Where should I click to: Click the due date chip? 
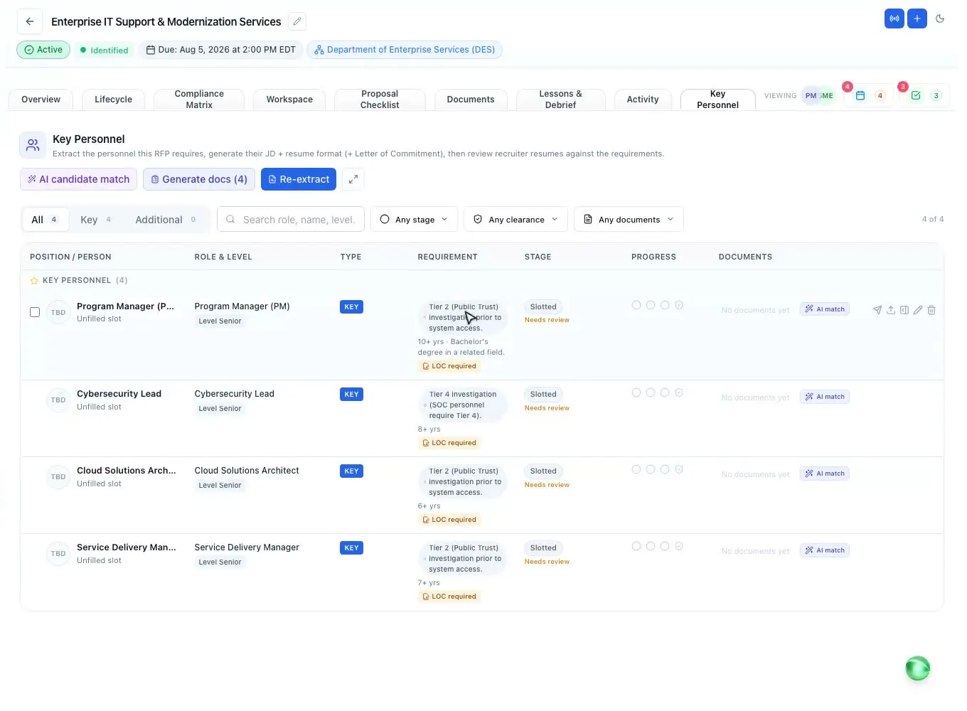coord(220,50)
